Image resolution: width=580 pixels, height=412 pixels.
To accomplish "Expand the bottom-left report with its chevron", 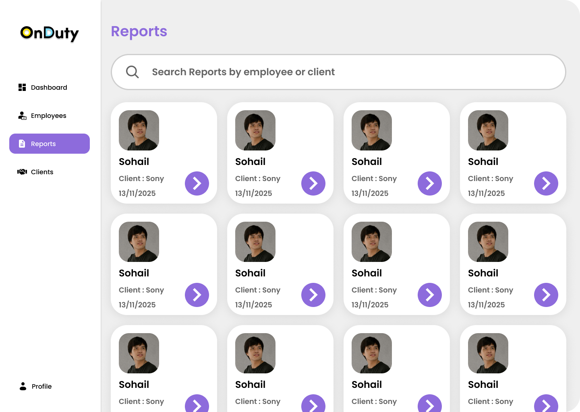I will click(197, 406).
